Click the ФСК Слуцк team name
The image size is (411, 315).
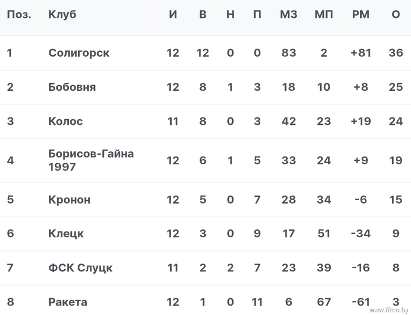click(x=80, y=268)
